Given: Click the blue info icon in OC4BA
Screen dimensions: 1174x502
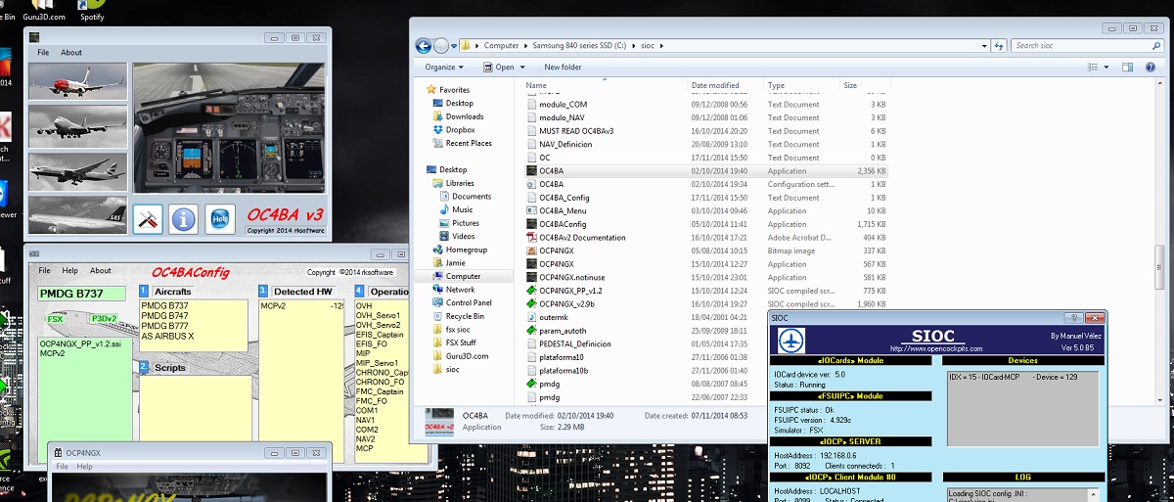Looking at the screenshot, I should pos(183,218).
